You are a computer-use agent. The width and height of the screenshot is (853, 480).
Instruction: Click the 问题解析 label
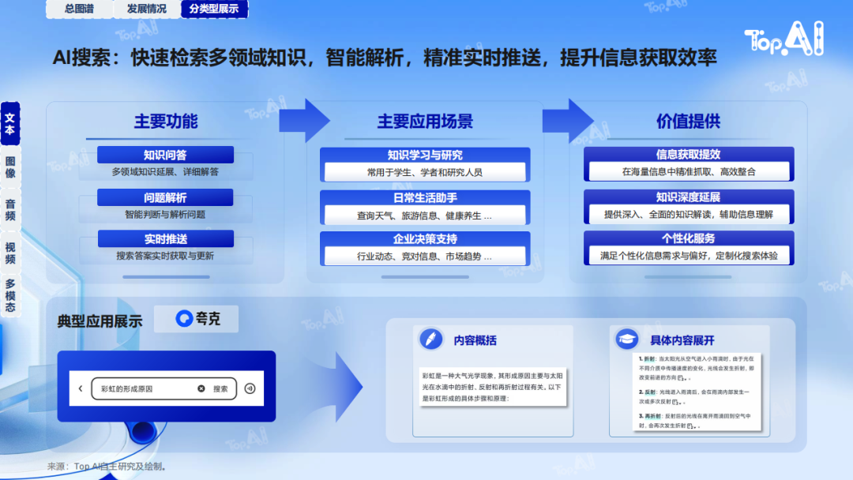point(165,197)
